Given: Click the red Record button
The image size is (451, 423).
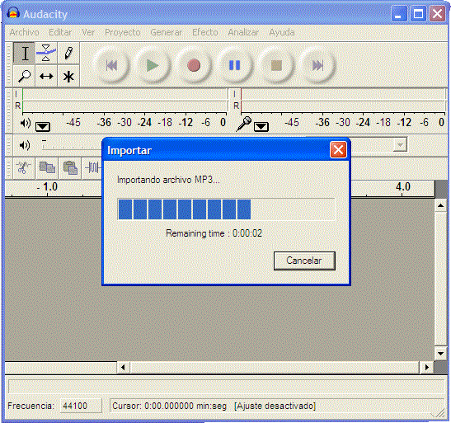Looking at the screenshot, I should tap(194, 65).
